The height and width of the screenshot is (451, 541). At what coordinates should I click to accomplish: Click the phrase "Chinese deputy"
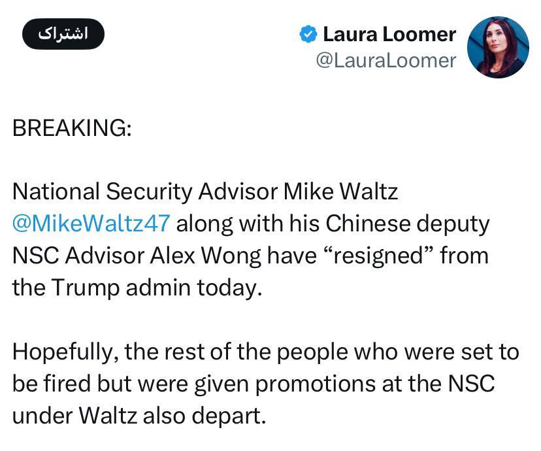tap(407, 224)
